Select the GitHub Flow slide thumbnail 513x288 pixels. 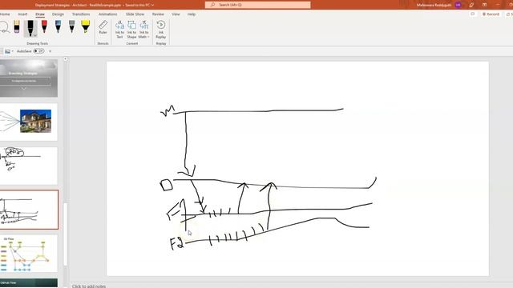(x=29, y=282)
